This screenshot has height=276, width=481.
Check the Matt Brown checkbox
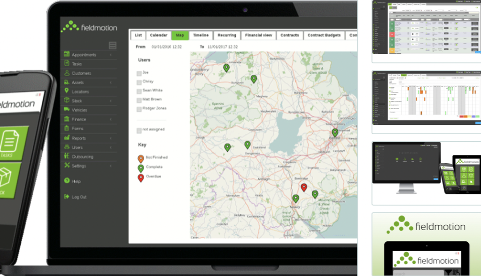click(139, 100)
